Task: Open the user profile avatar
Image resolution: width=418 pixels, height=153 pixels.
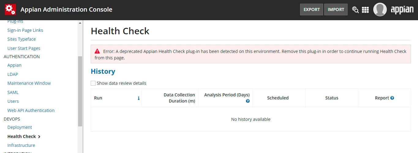Action: [x=380, y=9]
